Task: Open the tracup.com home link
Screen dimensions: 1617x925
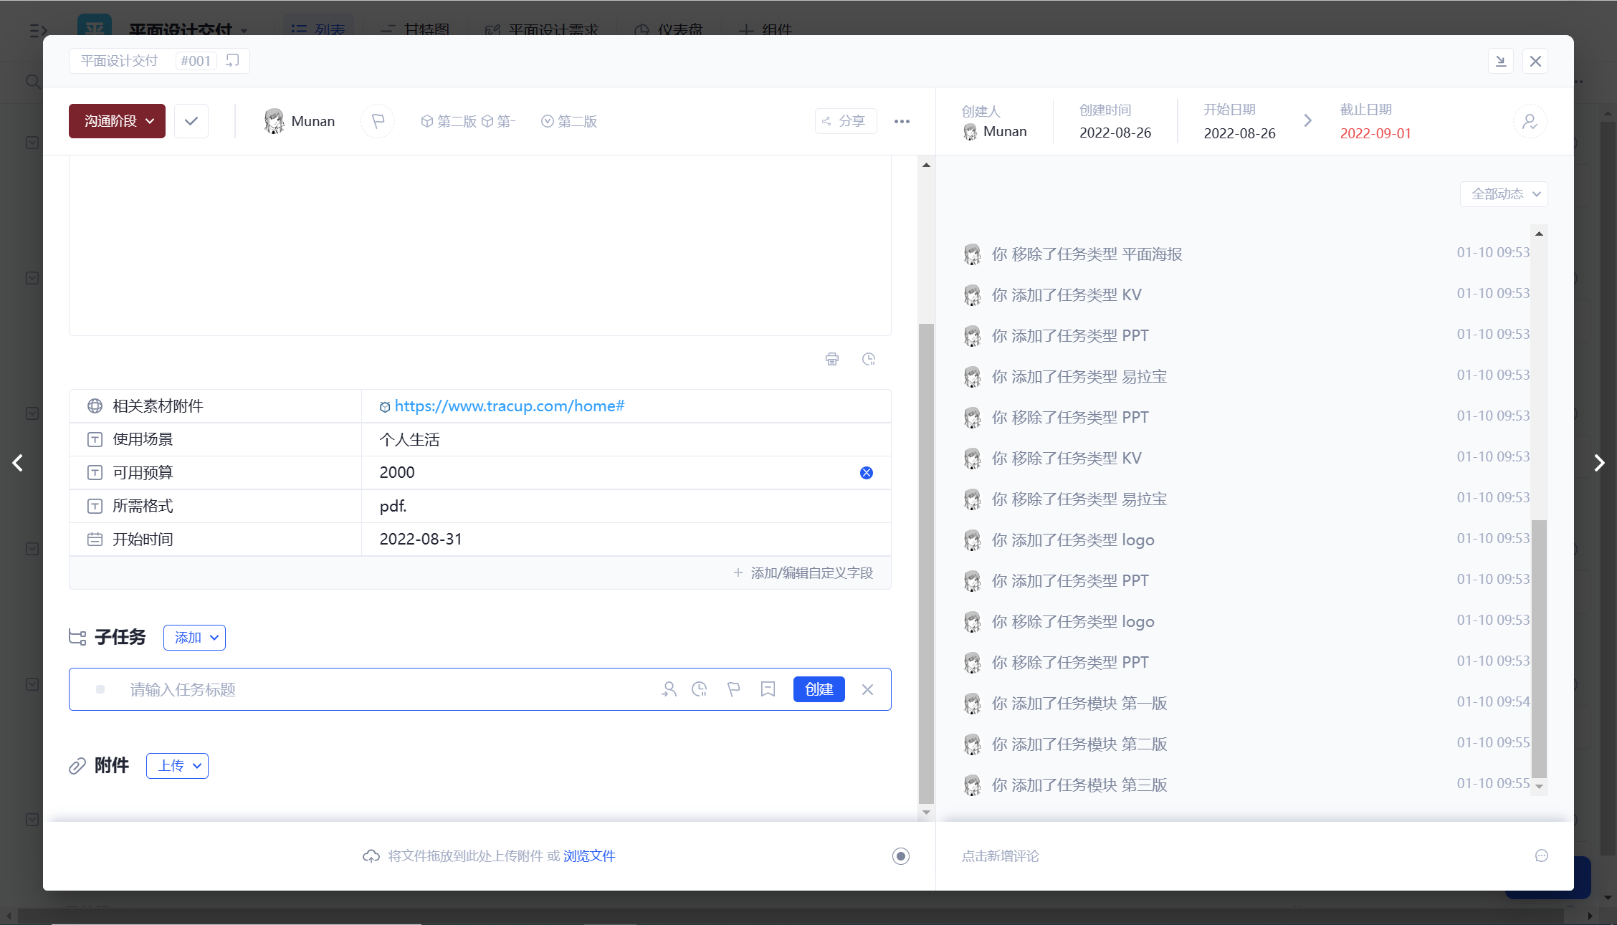Action: (x=509, y=406)
